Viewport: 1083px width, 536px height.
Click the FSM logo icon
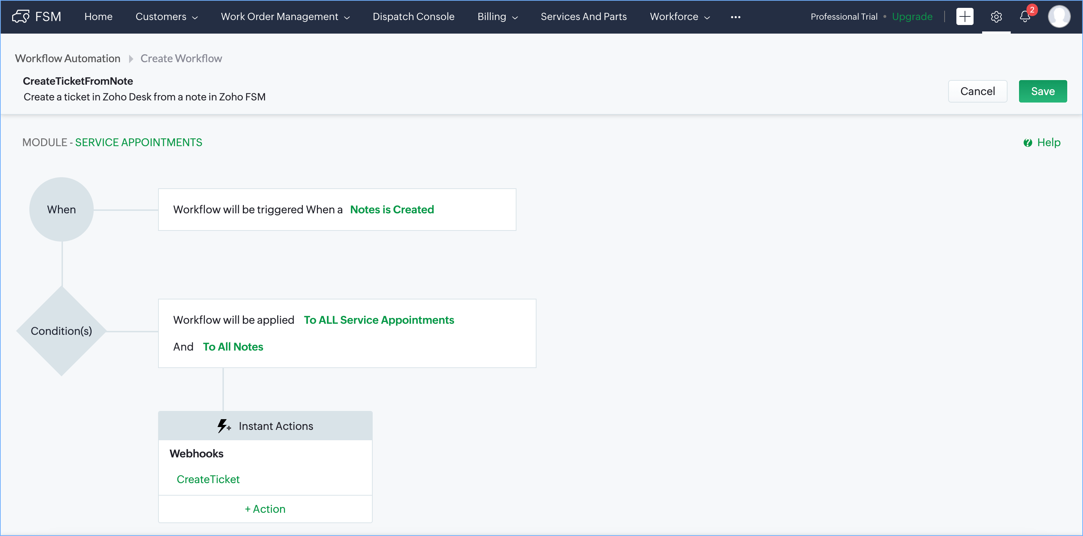click(21, 16)
